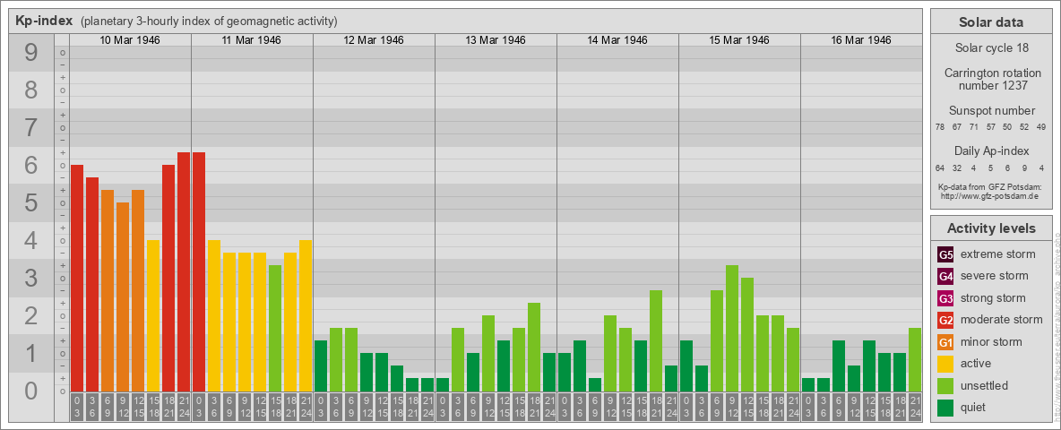
Task: Click the Kp axis label 0
Action: pyautogui.click(x=31, y=391)
